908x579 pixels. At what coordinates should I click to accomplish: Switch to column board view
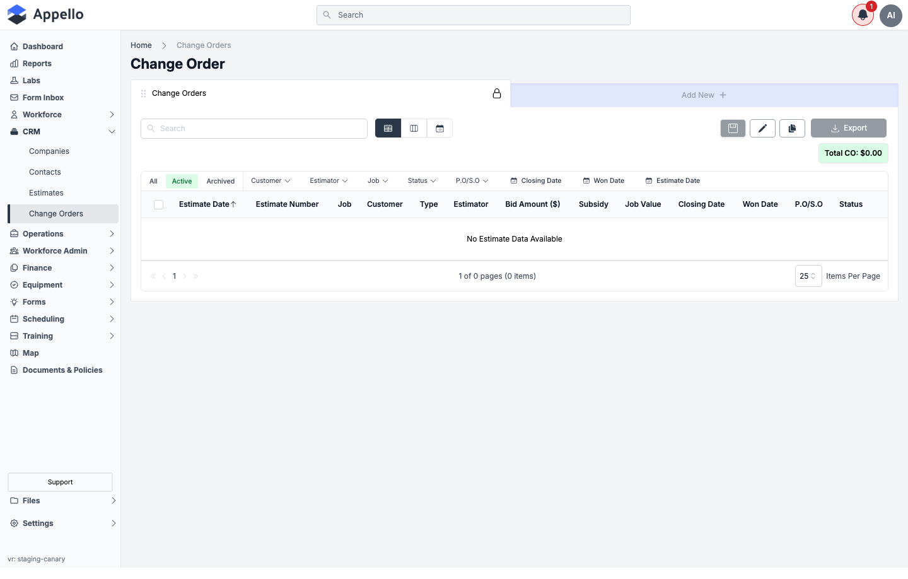click(414, 128)
